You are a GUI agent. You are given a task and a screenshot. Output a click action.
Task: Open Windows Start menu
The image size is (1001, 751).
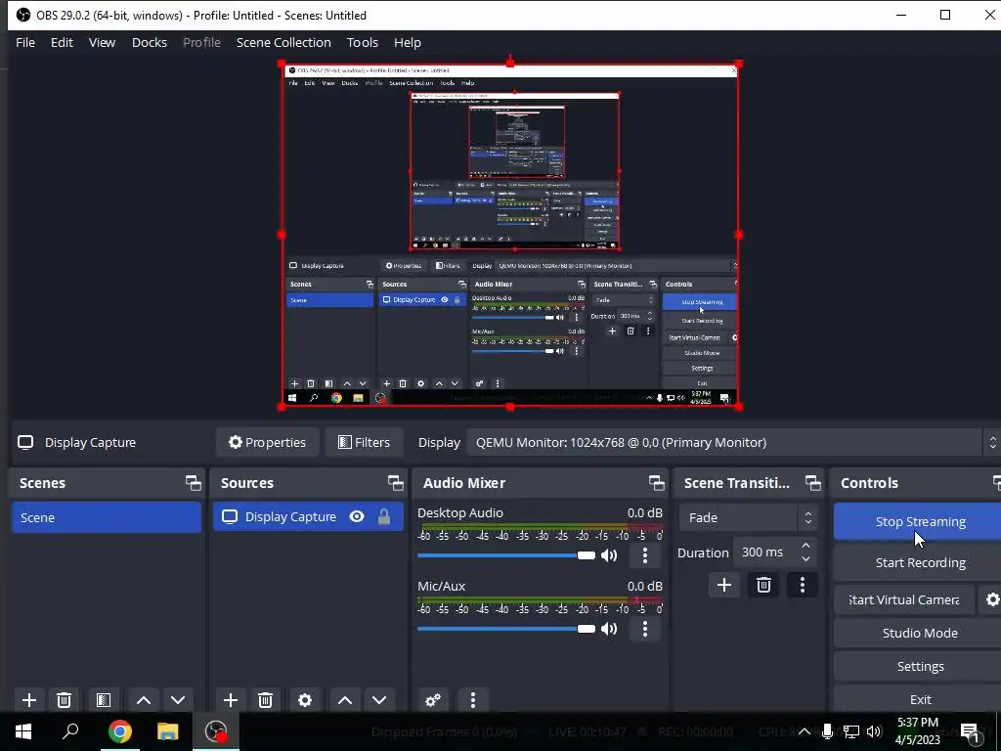(23, 731)
